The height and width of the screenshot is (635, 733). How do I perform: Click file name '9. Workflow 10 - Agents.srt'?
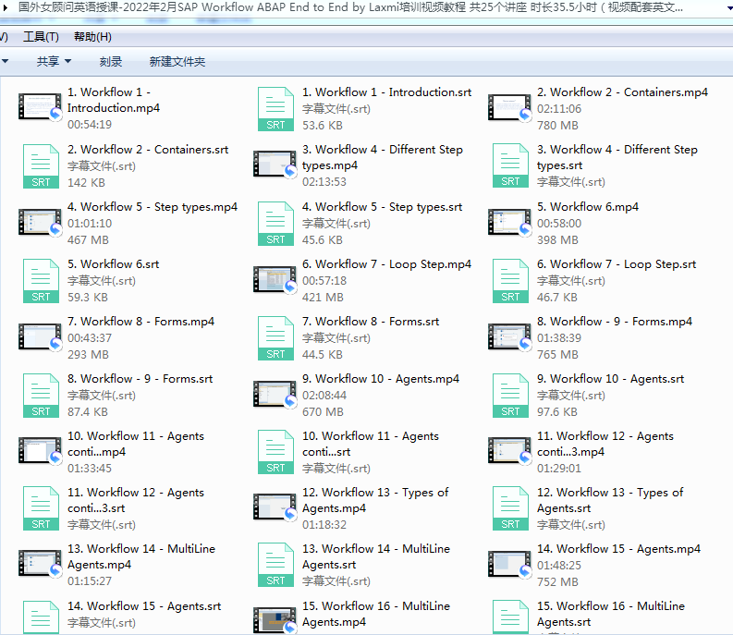(x=610, y=379)
